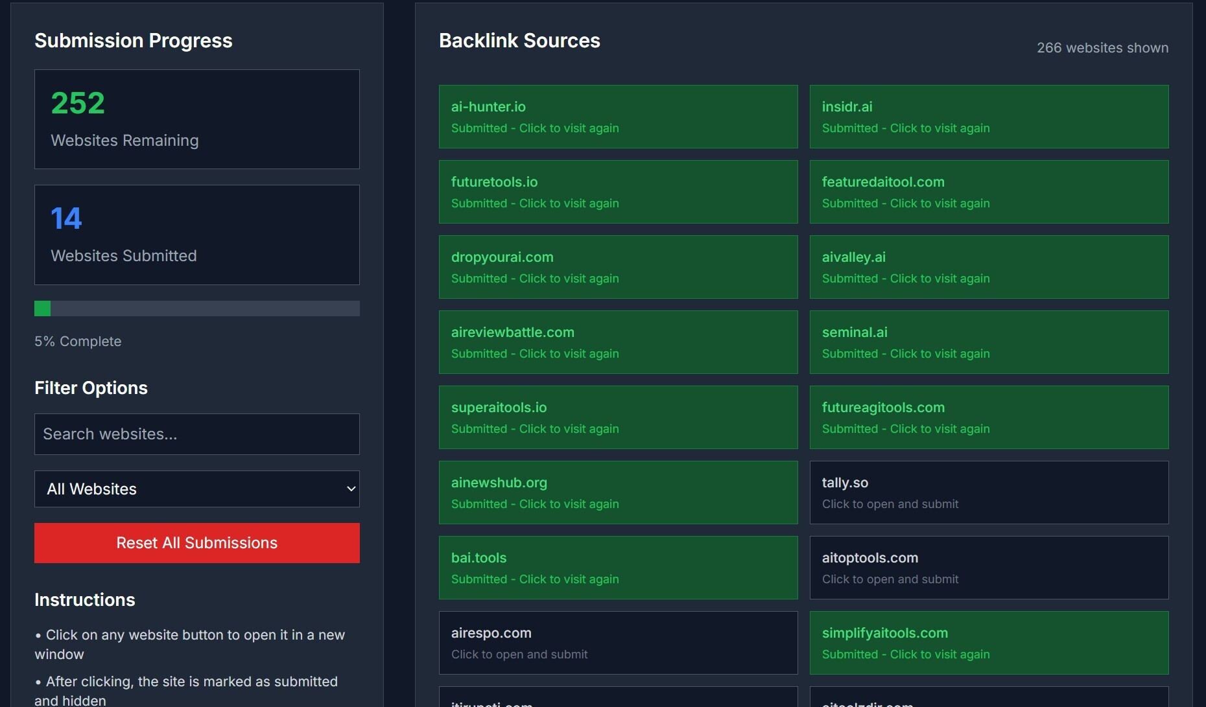Image resolution: width=1206 pixels, height=707 pixels.
Task: Open aitoptools.com to submit
Action: (989, 568)
